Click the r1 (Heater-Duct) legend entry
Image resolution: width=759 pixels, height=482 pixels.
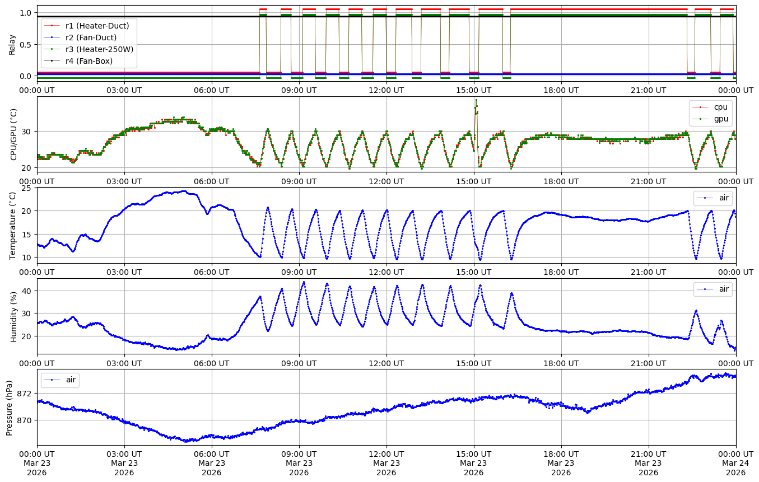pos(97,26)
